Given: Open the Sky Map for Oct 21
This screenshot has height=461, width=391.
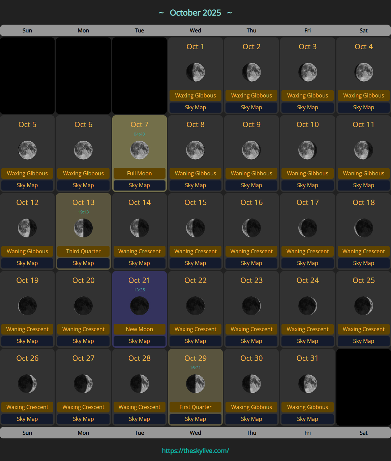Looking at the screenshot, I should [139, 341].
